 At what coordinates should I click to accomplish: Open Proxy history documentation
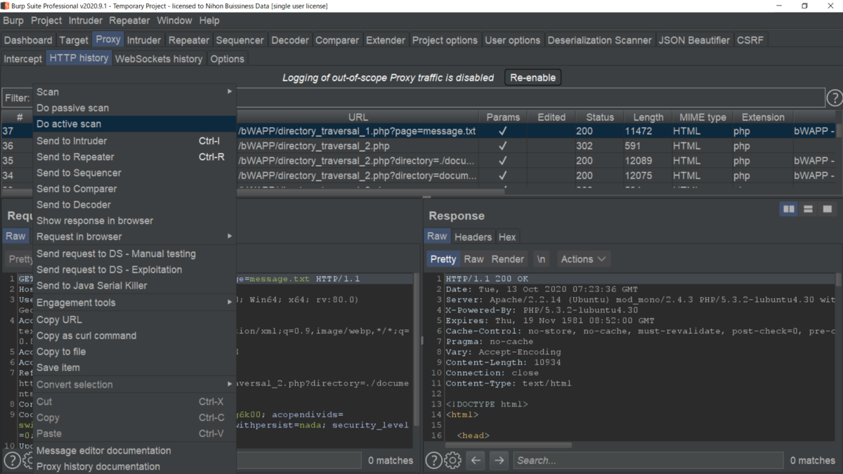click(x=134, y=467)
